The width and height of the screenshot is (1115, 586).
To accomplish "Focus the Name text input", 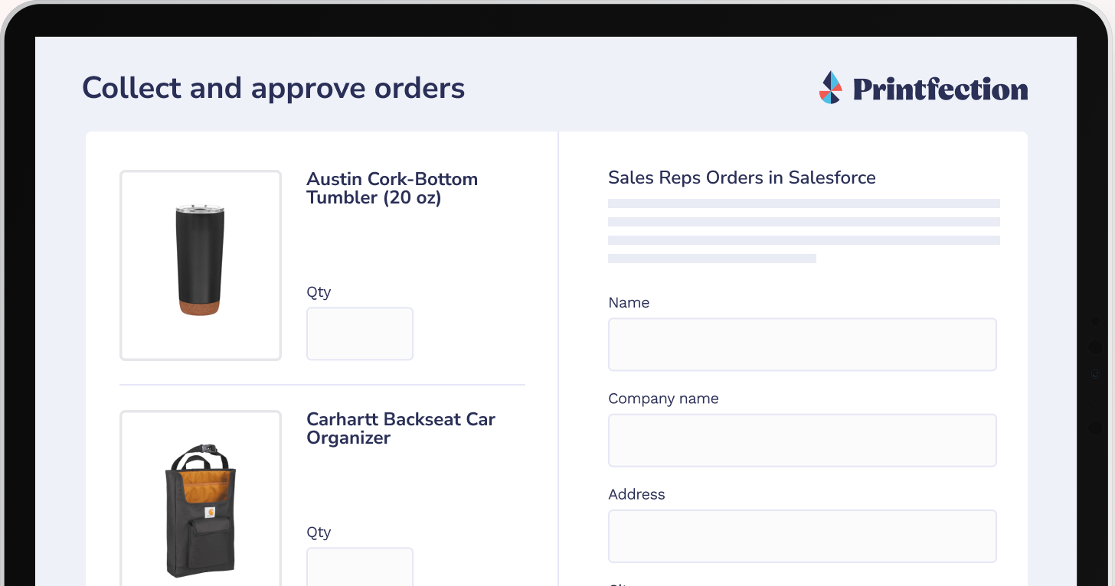I will (x=802, y=345).
